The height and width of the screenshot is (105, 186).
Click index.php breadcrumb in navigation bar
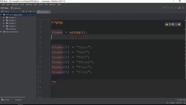16,8
